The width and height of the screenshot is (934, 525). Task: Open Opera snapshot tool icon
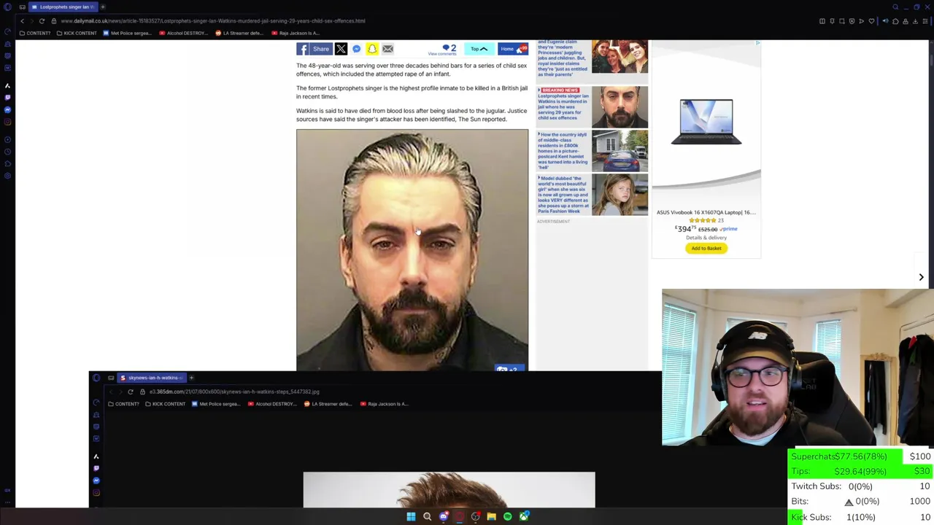point(842,21)
